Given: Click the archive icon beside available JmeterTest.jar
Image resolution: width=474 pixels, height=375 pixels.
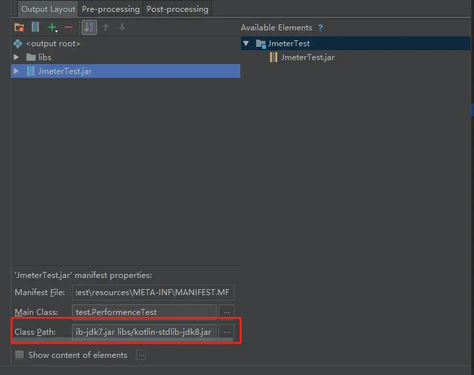Looking at the screenshot, I should 273,57.
